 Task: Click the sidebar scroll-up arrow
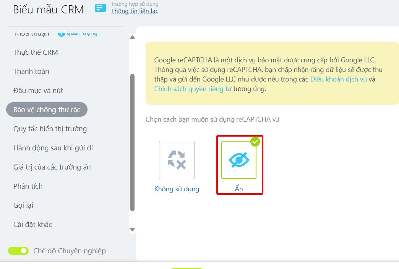point(132,37)
